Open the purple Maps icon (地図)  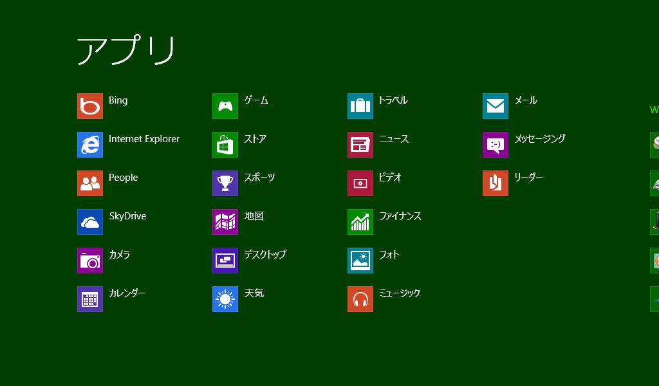point(225,222)
